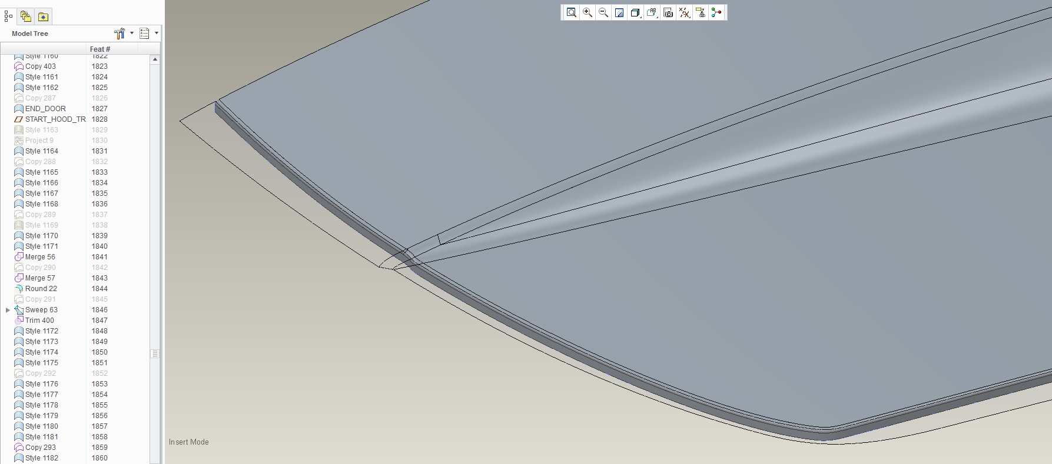Select Style 1172 feature
This screenshot has height=464, width=1052.
42,331
